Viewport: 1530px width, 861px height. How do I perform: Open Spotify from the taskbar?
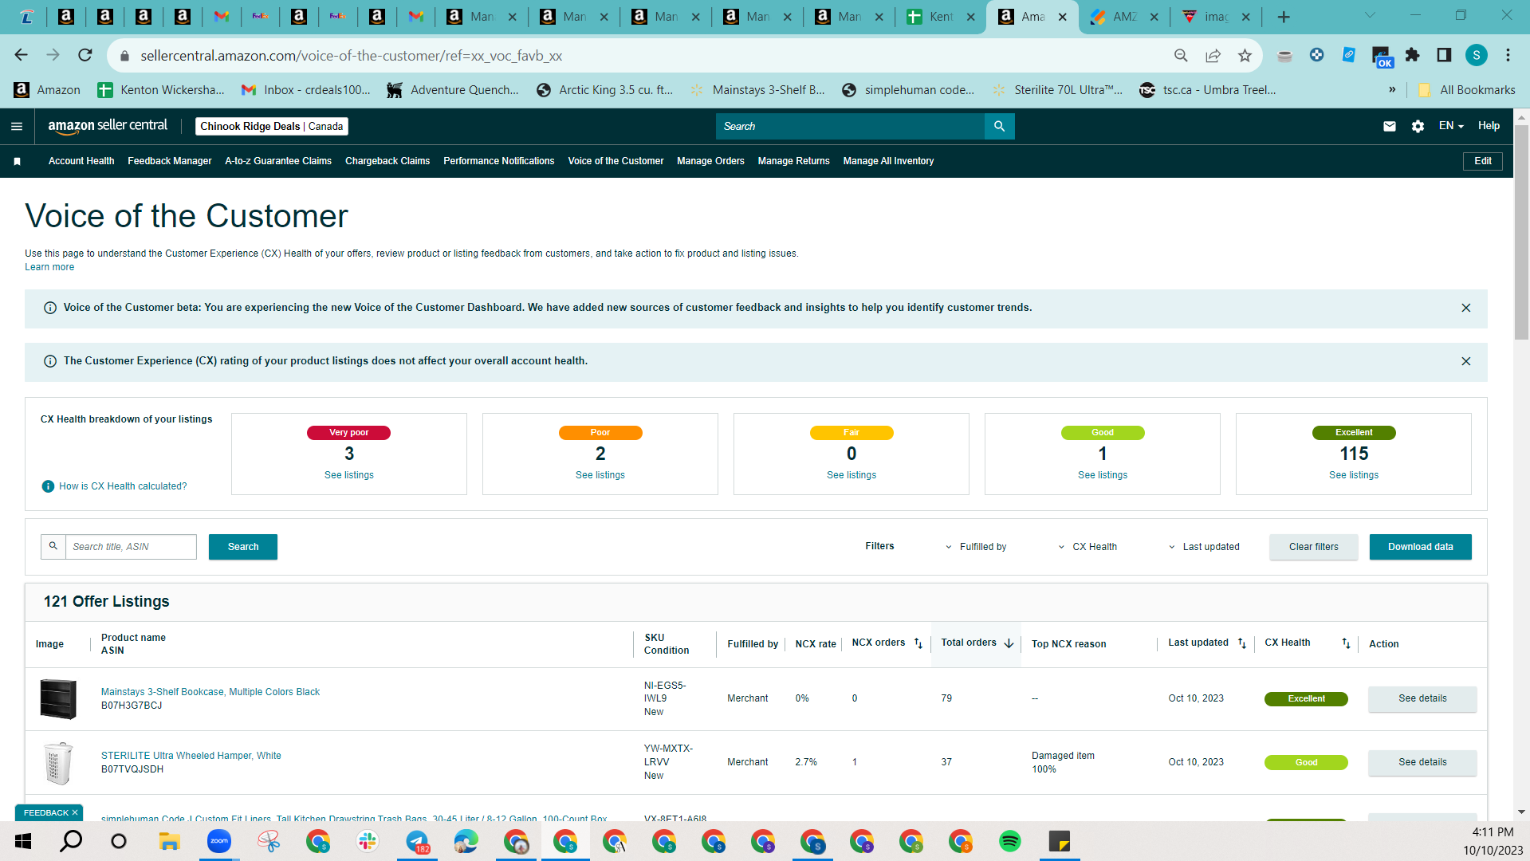pyautogui.click(x=1009, y=841)
